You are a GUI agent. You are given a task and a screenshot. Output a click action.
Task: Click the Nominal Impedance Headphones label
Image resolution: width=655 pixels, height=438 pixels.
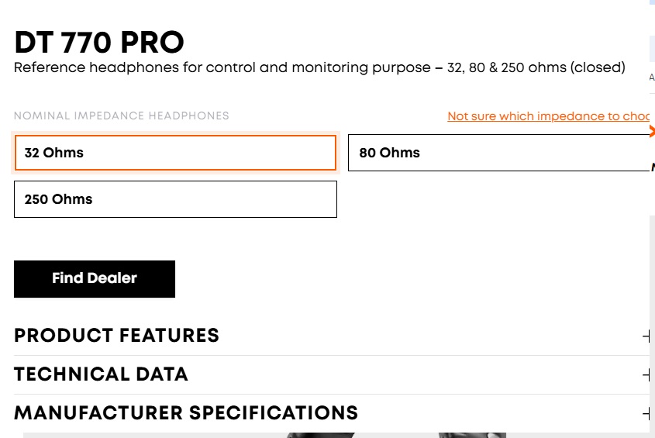click(x=122, y=116)
